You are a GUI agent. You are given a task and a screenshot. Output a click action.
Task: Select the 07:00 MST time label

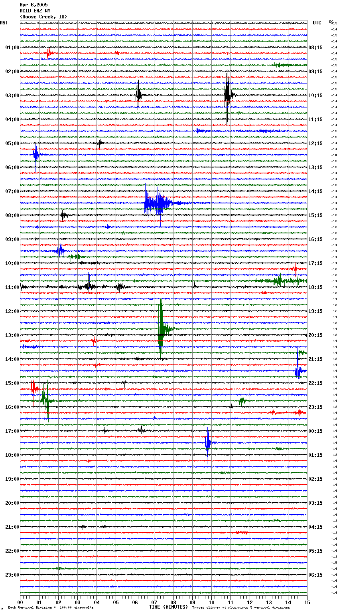pyautogui.click(x=12, y=191)
